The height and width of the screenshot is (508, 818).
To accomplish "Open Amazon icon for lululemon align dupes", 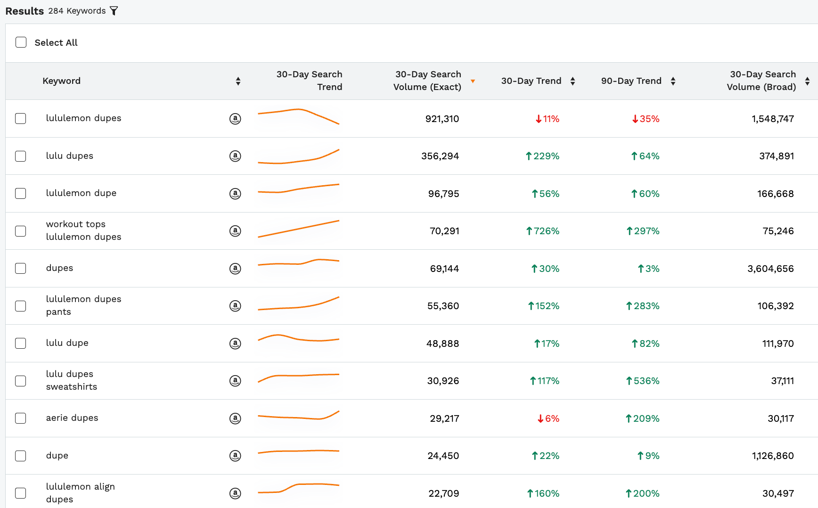I will 235,493.
